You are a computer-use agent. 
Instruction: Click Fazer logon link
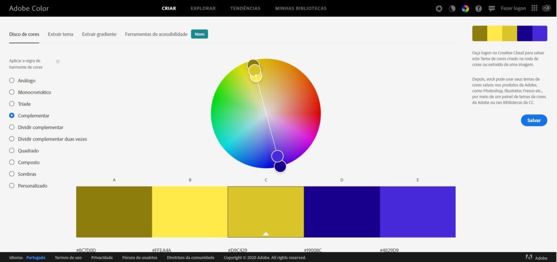click(x=513, y=9)
